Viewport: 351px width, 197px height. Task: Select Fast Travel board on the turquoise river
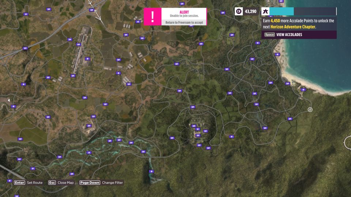tap(89, 152)
